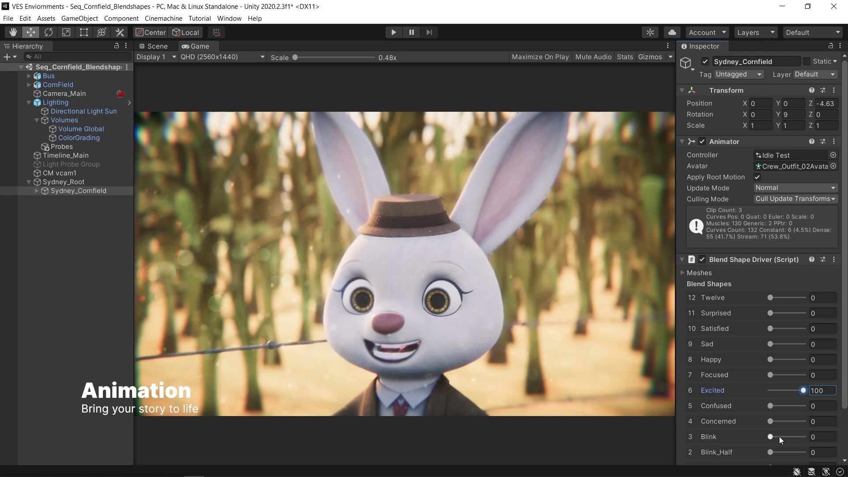Image resolution: width=848 pixels, height=477 pixels.
Task: Switch to the Scene tab
Action: coord(153,46)
